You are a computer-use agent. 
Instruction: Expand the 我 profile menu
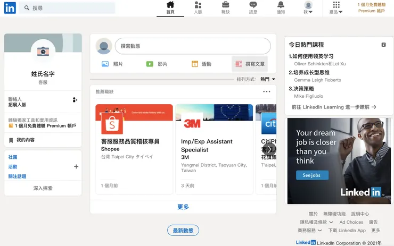pyautogui.click(x=308, y=7)
